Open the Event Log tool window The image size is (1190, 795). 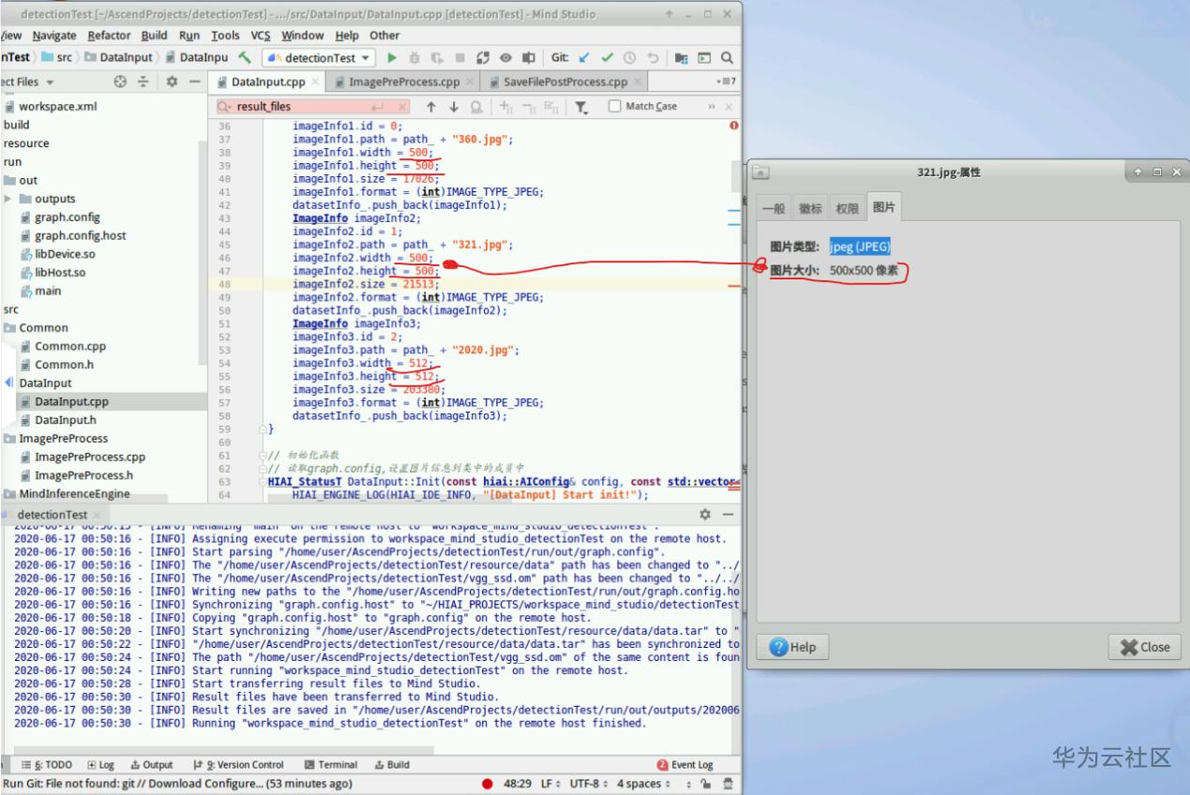[685, 764]
